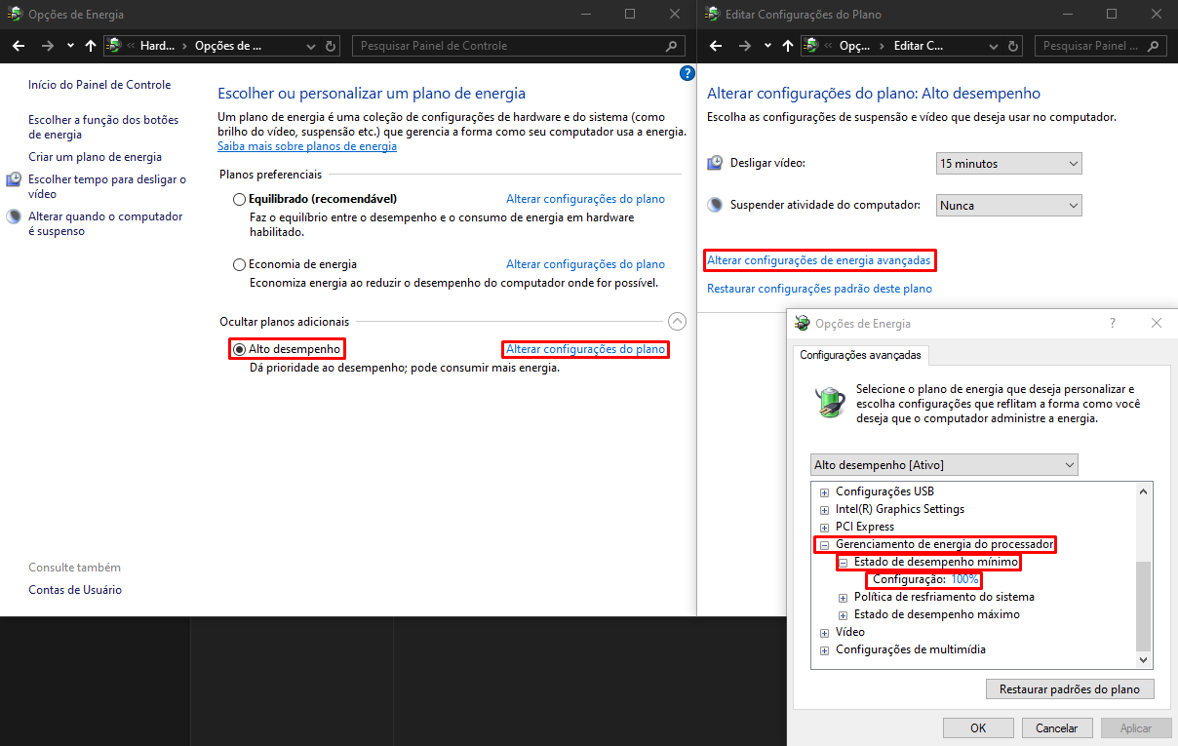Click up arrow in Editar Configurações do Plano window
This screenshot has width=1178, height=746.
[x=787, y=46]
